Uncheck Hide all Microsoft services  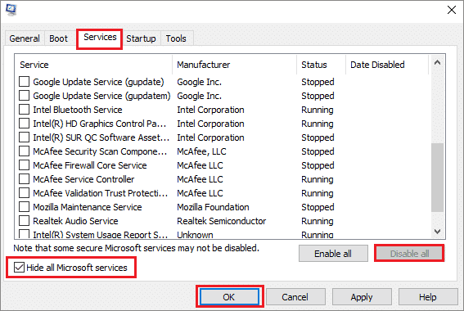point(20,268)
